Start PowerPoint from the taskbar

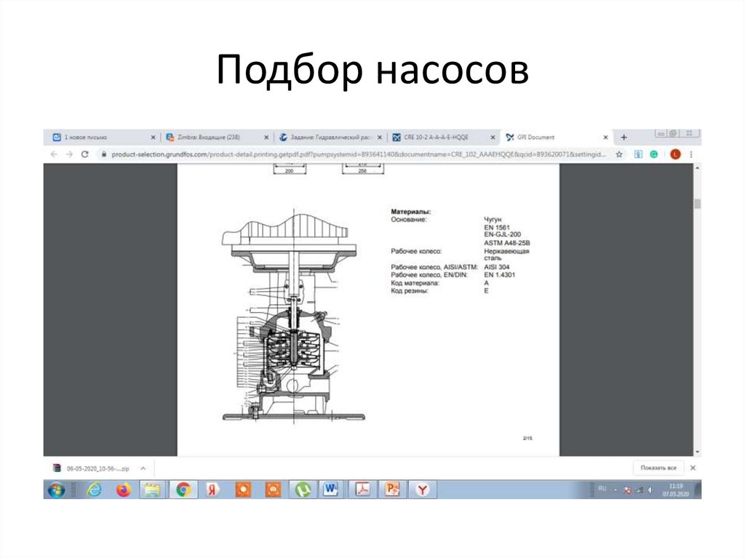click(x=391, y=489)
